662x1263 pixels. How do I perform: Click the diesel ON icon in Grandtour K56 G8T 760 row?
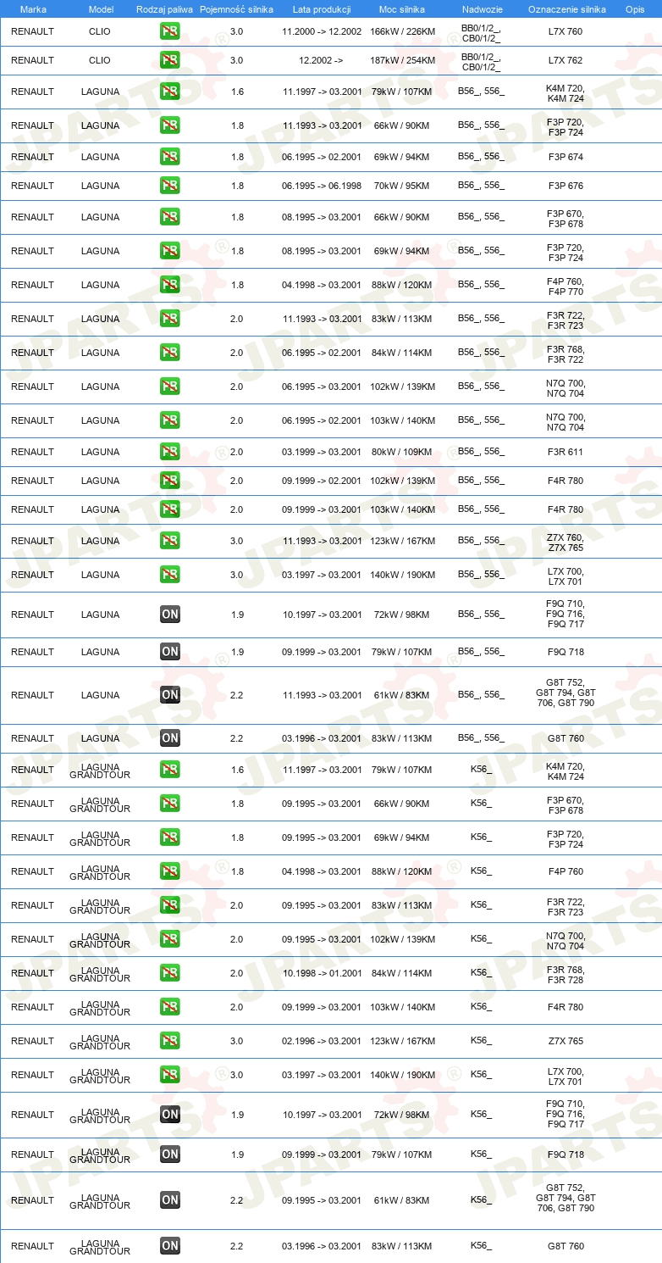click(x=169, y=1246)
